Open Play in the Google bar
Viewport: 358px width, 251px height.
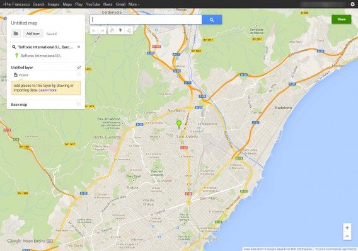(x=79, y=4)
